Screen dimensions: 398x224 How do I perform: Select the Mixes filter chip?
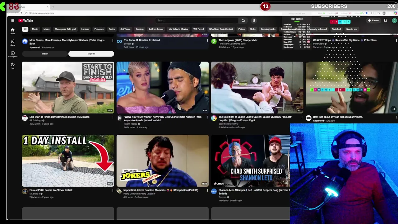46,29
